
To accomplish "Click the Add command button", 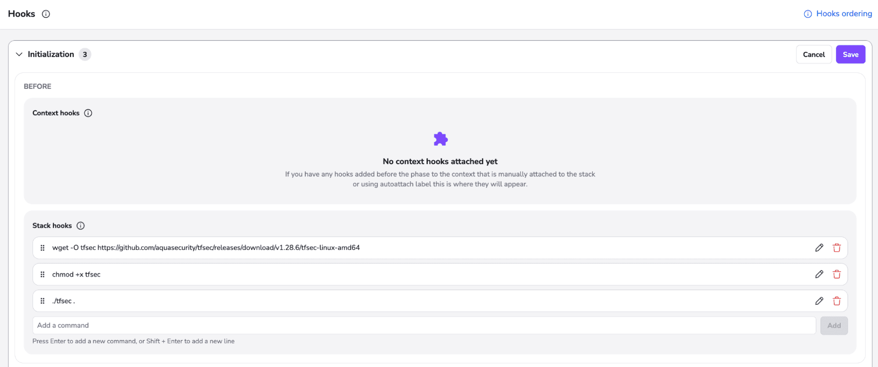I will click(x=833, y=325).
